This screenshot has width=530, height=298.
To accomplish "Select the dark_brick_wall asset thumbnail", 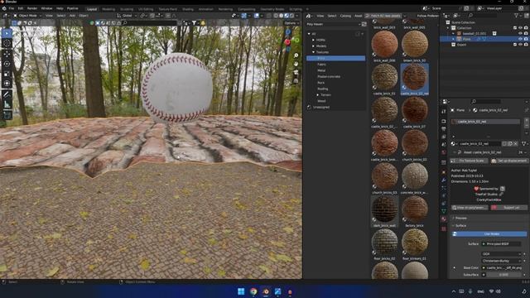I will (x=384, y=212).
